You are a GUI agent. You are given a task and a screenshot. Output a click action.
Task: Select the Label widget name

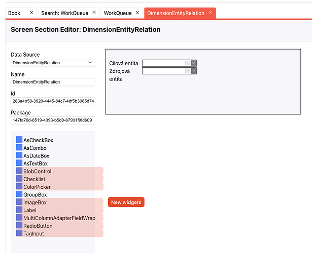click(30, 210)
